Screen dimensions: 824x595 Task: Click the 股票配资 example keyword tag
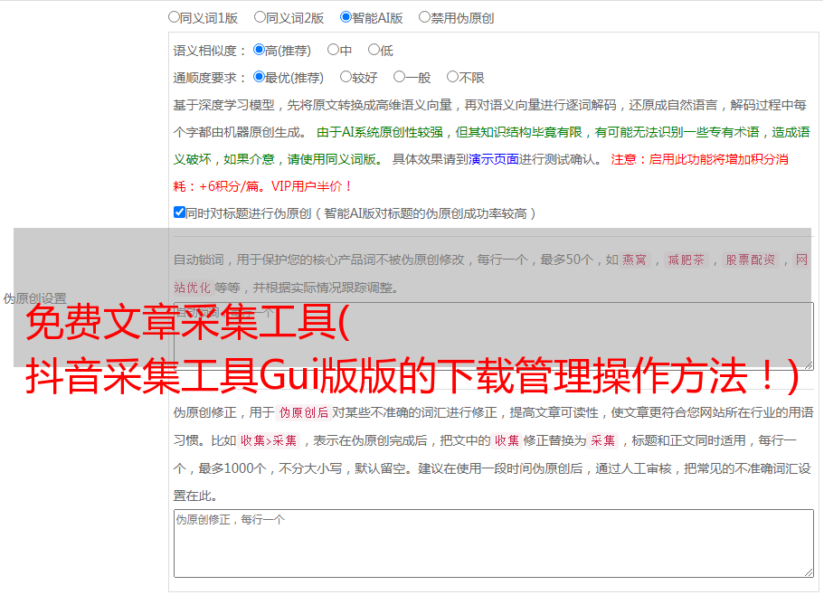tap(751, 260)
